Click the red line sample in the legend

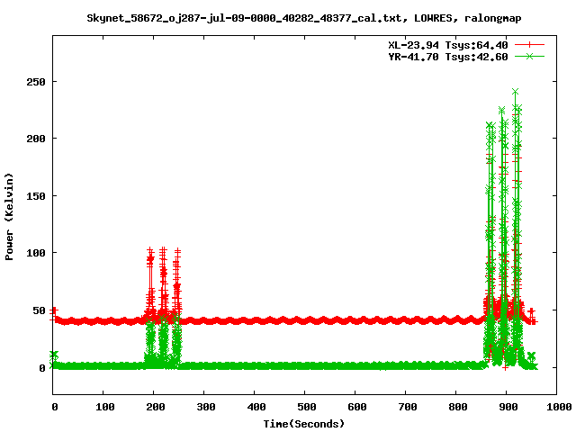pyautogui.click(x=529, y=45)
